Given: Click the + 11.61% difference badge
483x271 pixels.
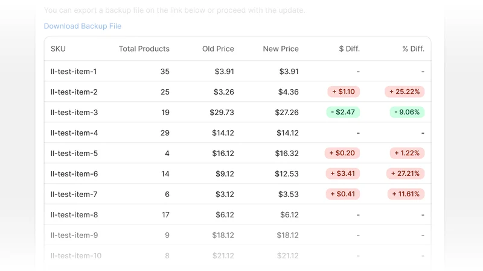Looking at the screenshot, I should point(406,194).
